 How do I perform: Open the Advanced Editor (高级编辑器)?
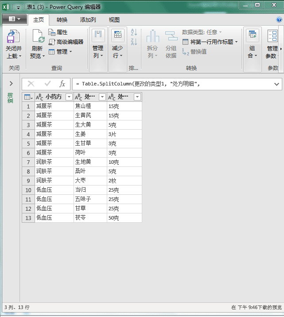pyautogui.click(x=66, y=42)
